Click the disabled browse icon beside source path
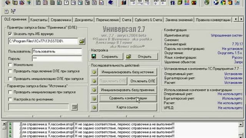The width and height of the screenshot is (246, 138). pos(74,107)
